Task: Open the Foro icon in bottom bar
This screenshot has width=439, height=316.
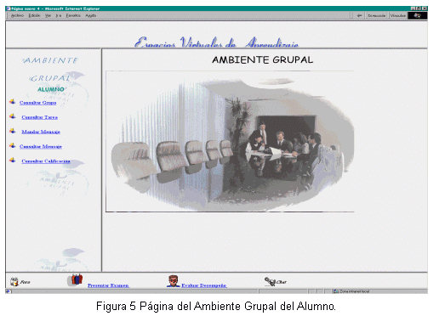Action: (x=14, y=282)
